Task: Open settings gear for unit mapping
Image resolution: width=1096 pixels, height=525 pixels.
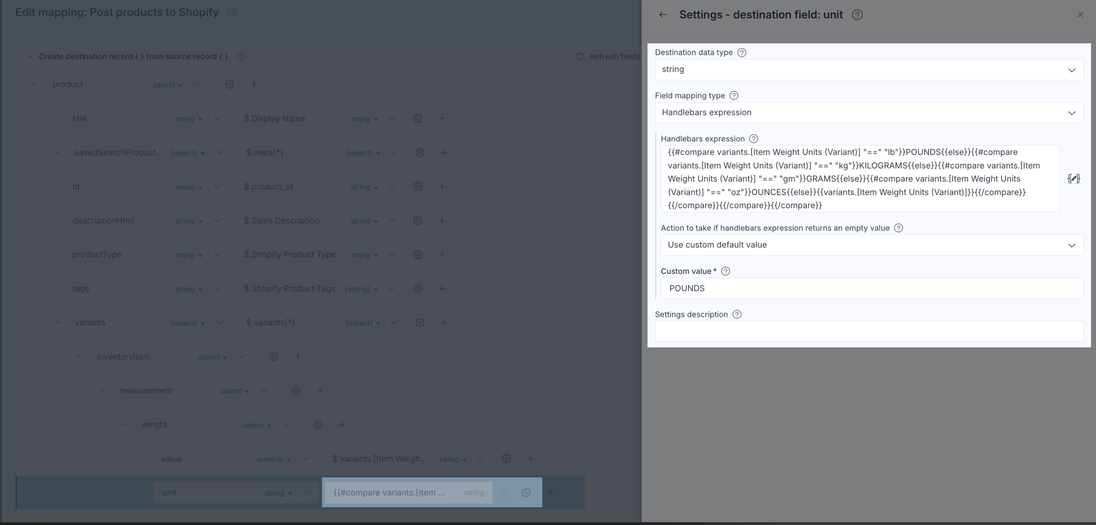Action: click(526, 493)
